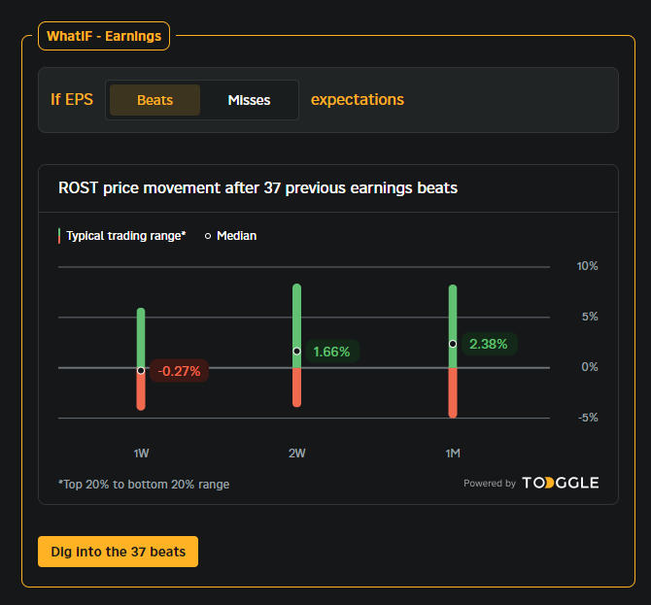This screenshot has height=605, width=651.
Task: Click the TOGGLE logo link
Action: (x=560, y=483)
